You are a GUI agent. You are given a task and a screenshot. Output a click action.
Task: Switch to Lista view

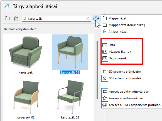point(112,45)
